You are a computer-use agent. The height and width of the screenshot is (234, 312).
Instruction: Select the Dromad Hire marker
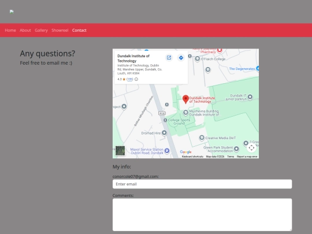164,132
